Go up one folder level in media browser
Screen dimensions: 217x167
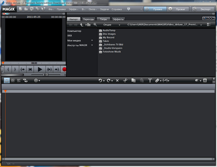pyautogui.click(x=82, y=25)
